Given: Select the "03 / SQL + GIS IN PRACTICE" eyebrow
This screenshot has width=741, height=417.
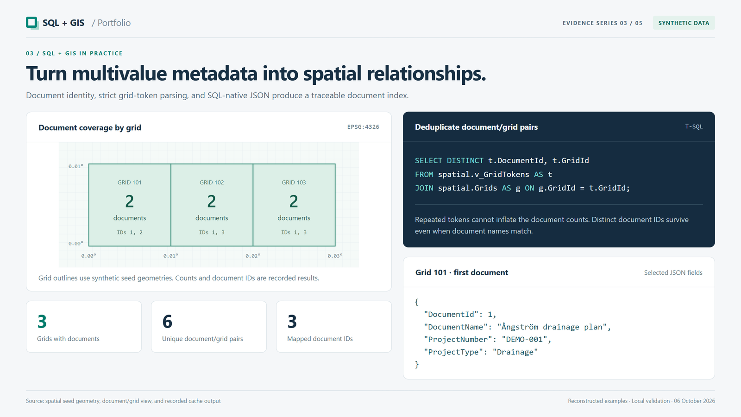Looking at the screenshot, I should [74, 53].
